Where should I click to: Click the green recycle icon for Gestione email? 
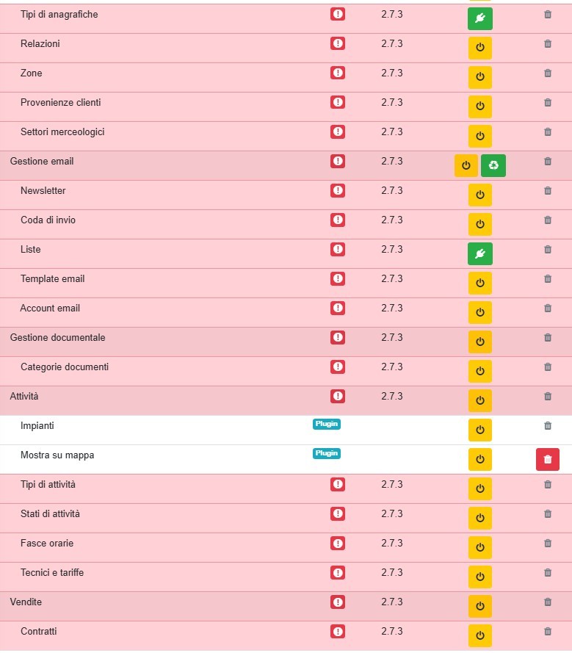click(493, 166)
